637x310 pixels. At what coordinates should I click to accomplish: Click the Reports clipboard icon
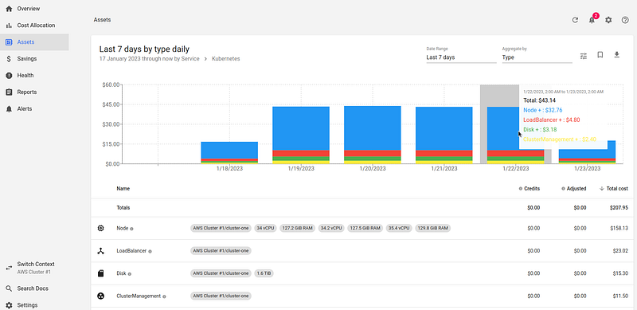(x=9, y=92)
